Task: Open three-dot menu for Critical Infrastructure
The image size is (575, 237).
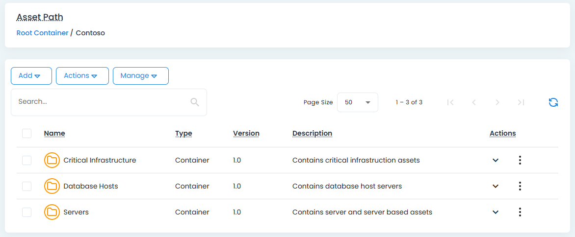Action: pyautogui.click(x=520, y=160)
